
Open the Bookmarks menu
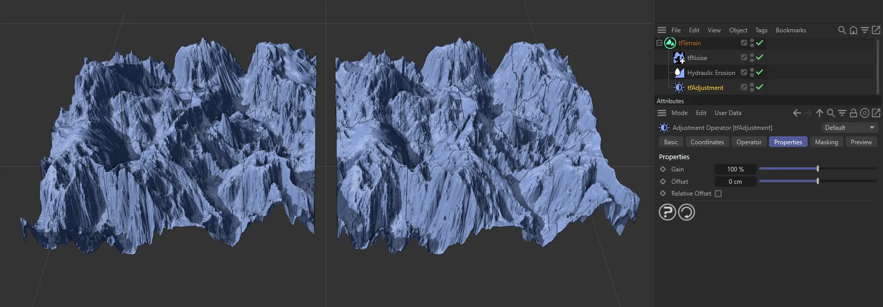click(x=791, y=30)
